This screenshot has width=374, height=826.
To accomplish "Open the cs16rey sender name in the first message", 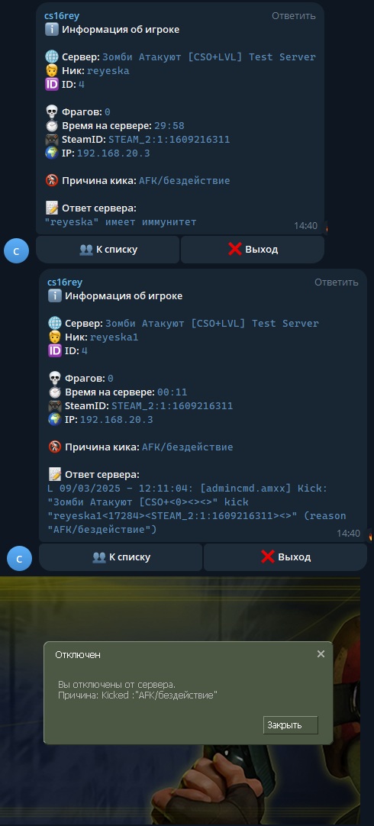I will (x=62, y=16).
